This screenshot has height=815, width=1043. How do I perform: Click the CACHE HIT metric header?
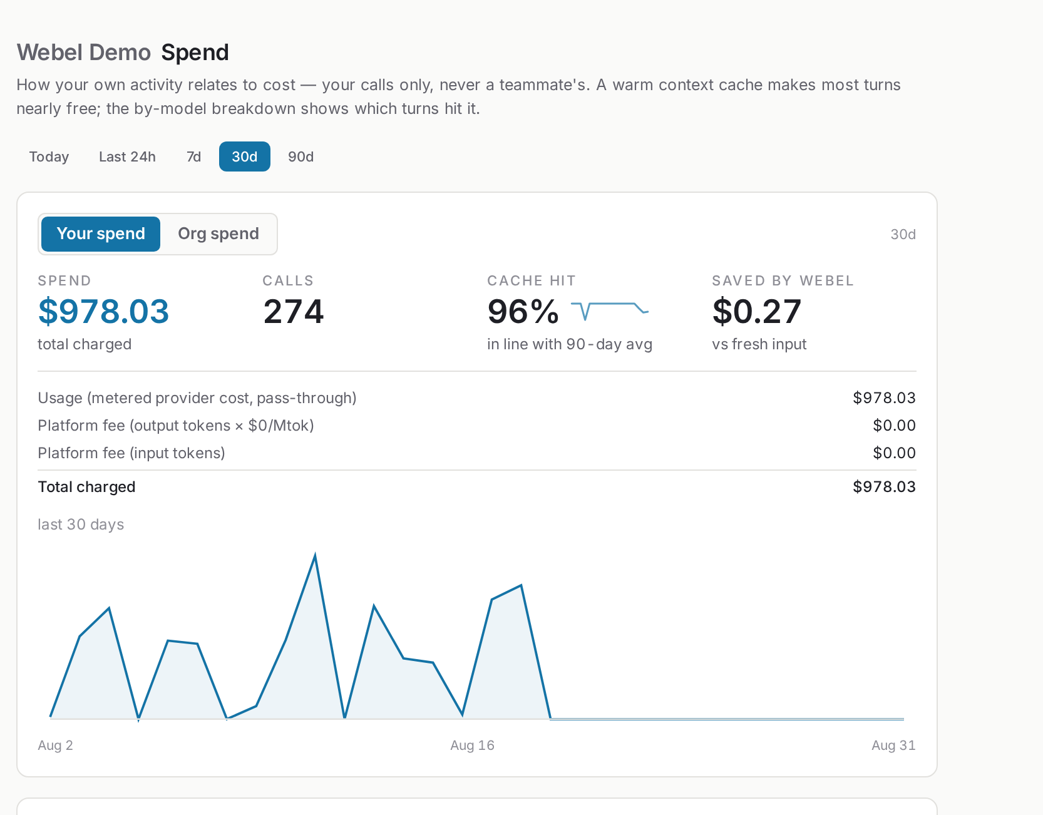[x=532, y=280]
